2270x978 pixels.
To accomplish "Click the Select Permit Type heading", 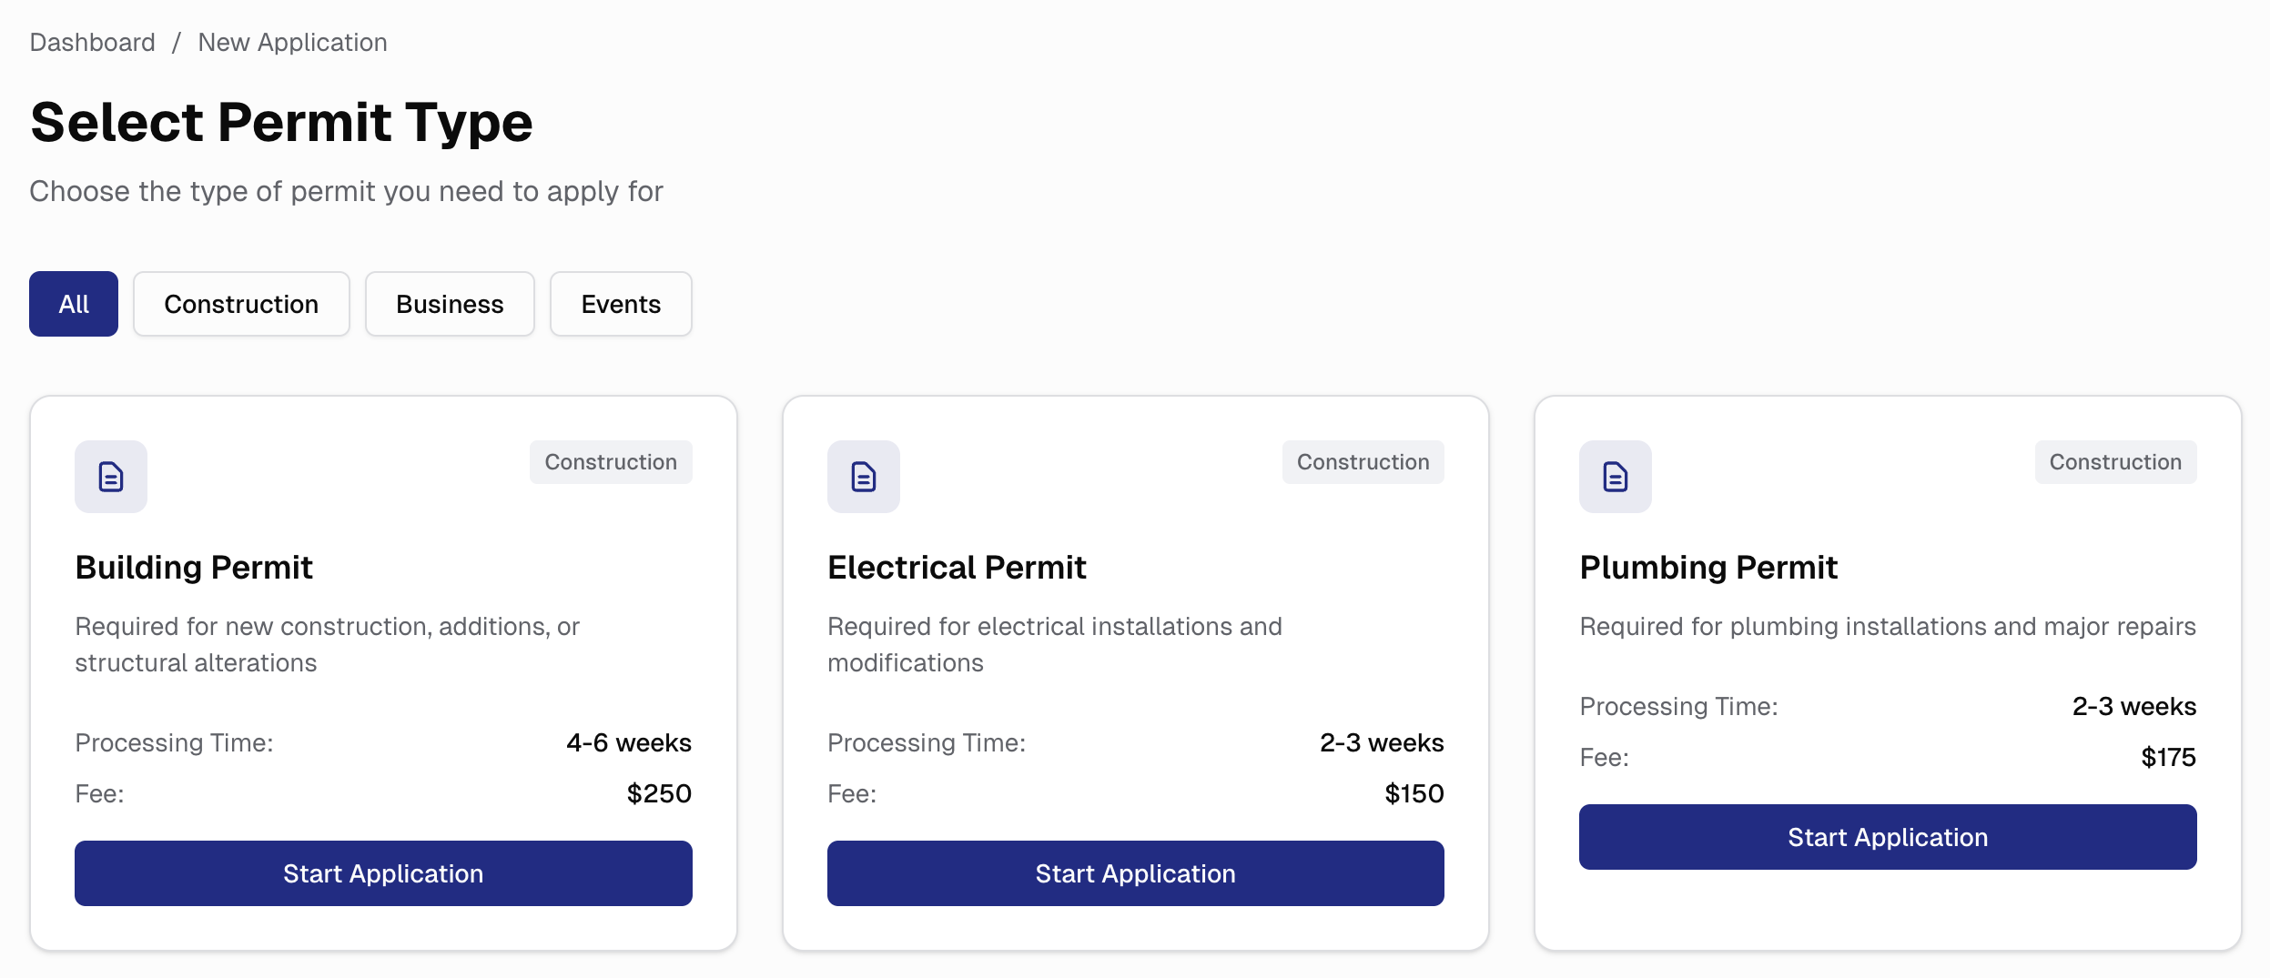I will [x=282, y=121].
